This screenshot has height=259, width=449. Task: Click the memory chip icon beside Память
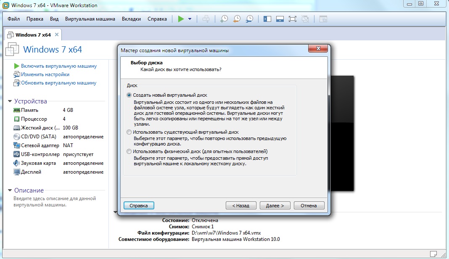click(17, 110)
